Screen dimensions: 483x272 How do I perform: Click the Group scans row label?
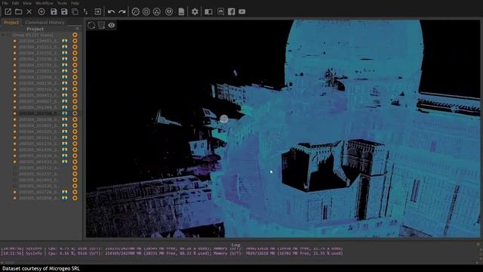32,35
